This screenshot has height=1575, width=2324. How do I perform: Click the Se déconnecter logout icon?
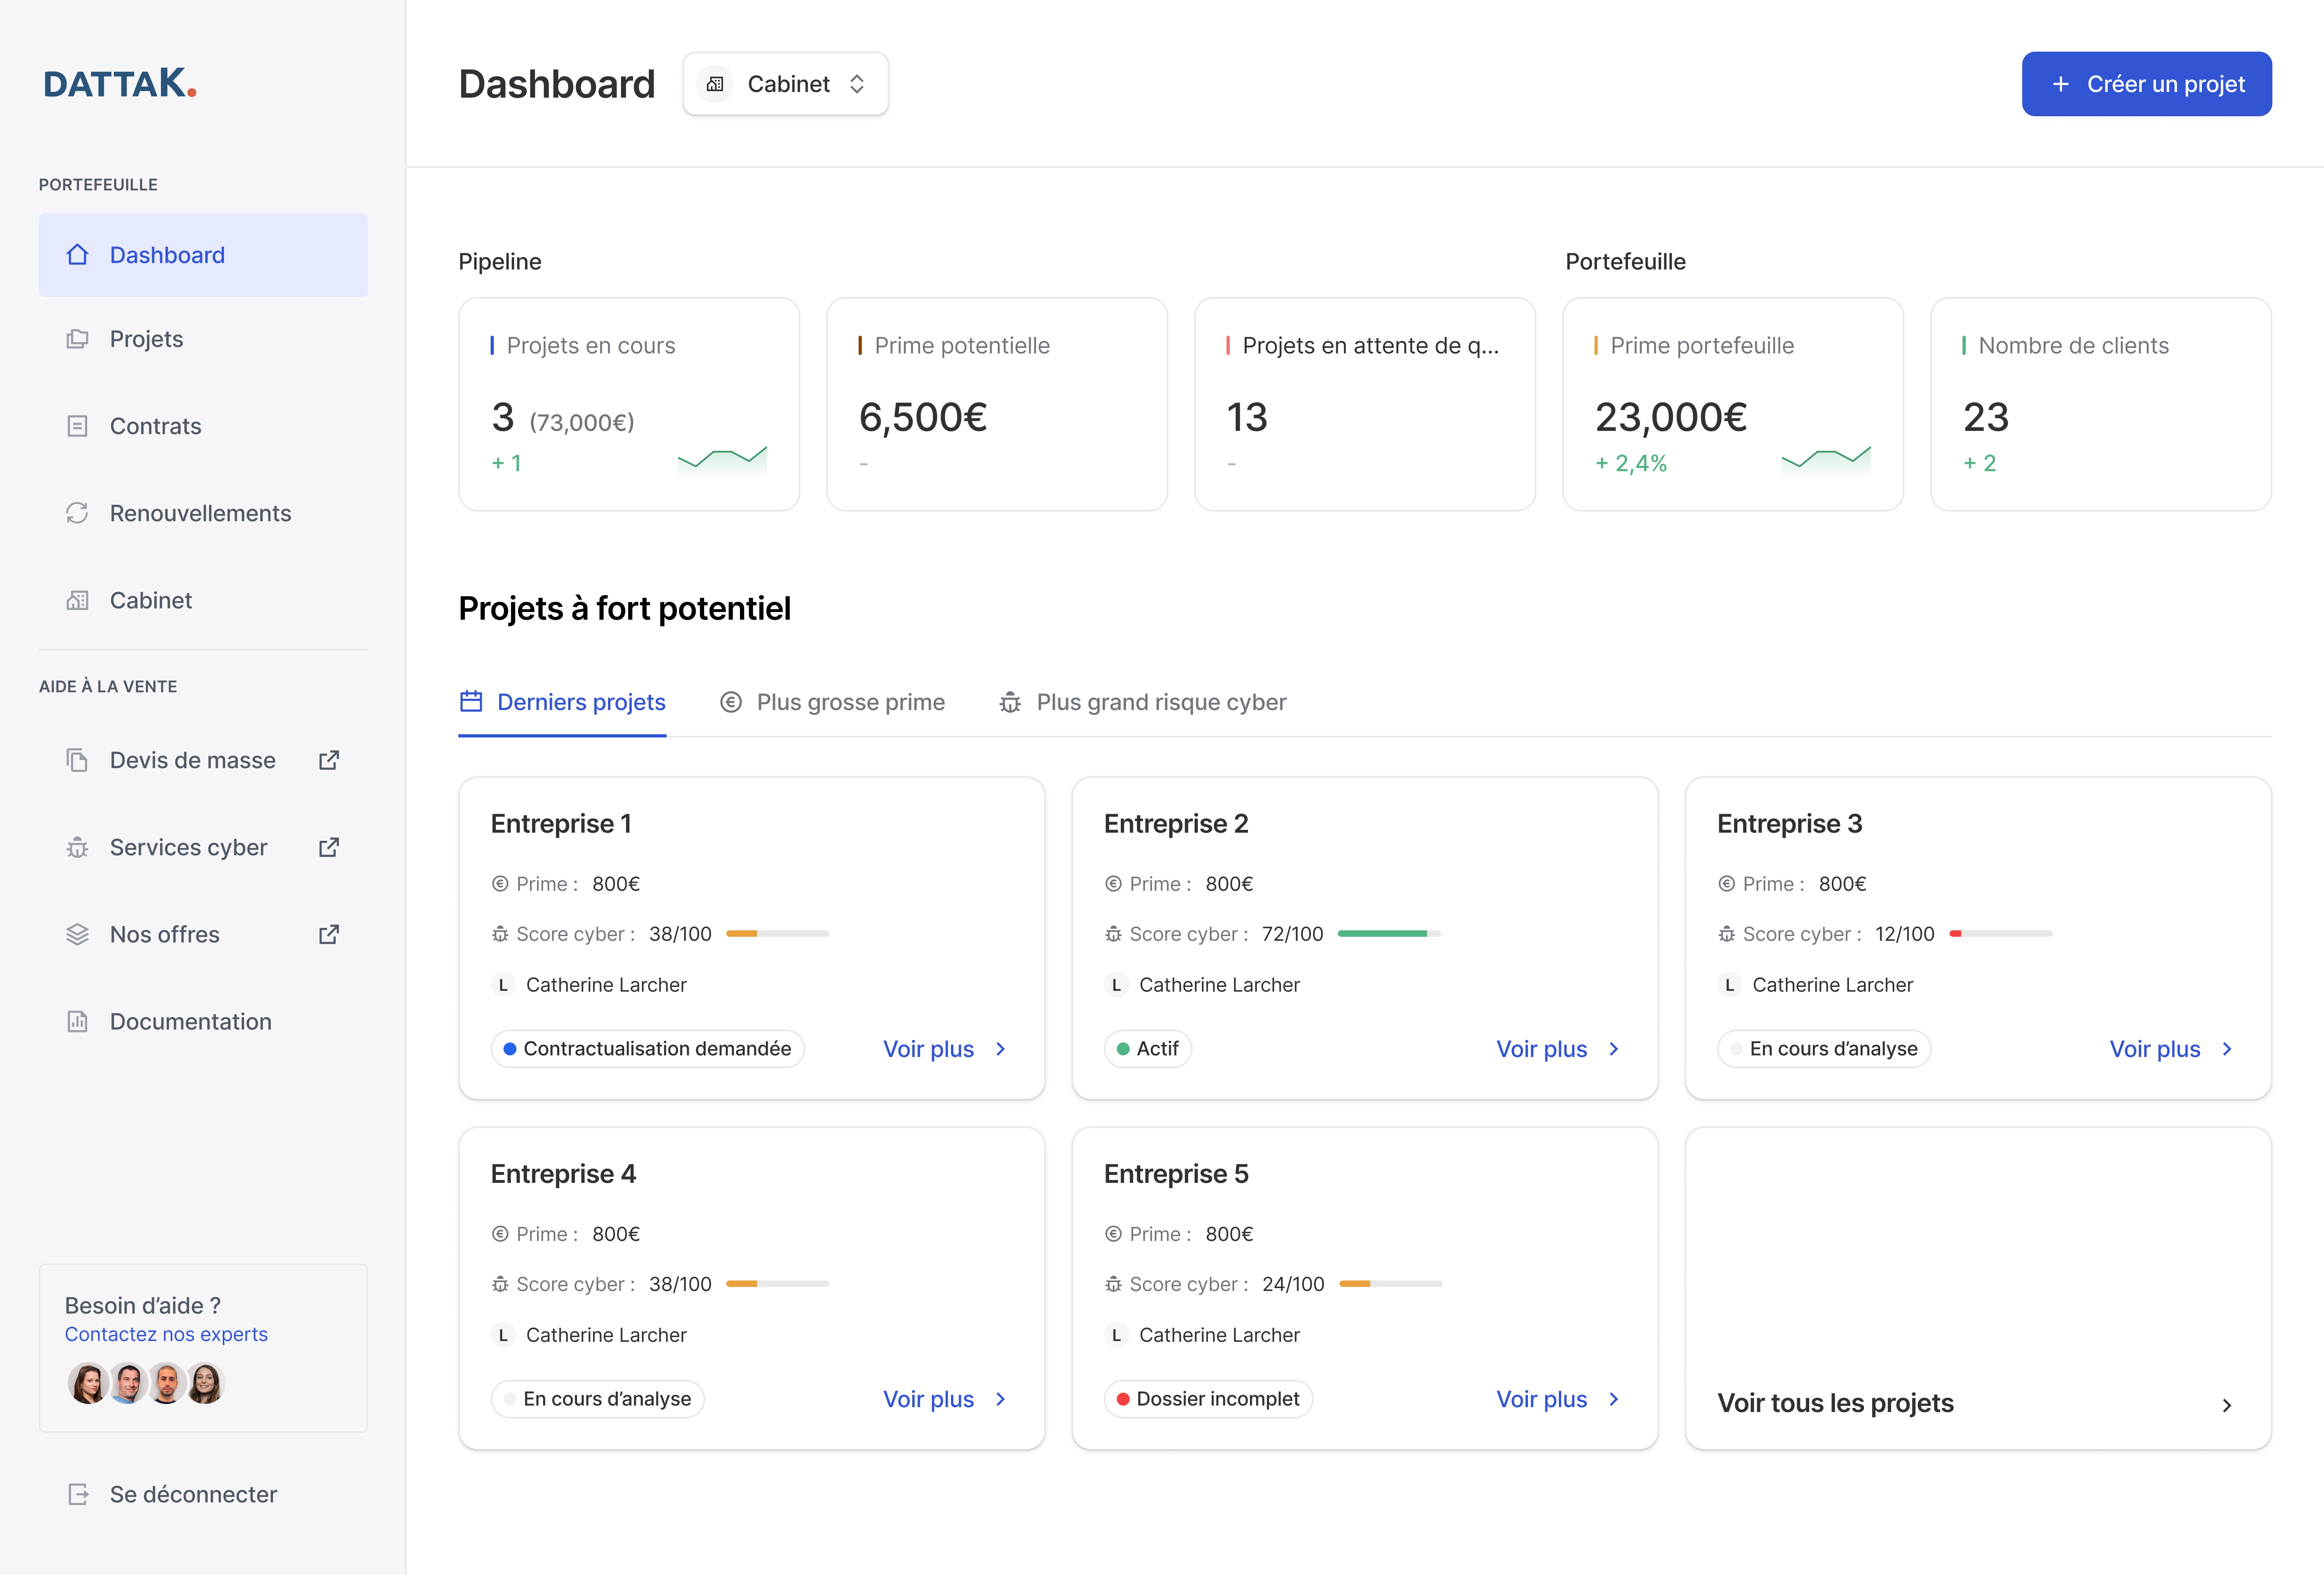point(77,1494)
